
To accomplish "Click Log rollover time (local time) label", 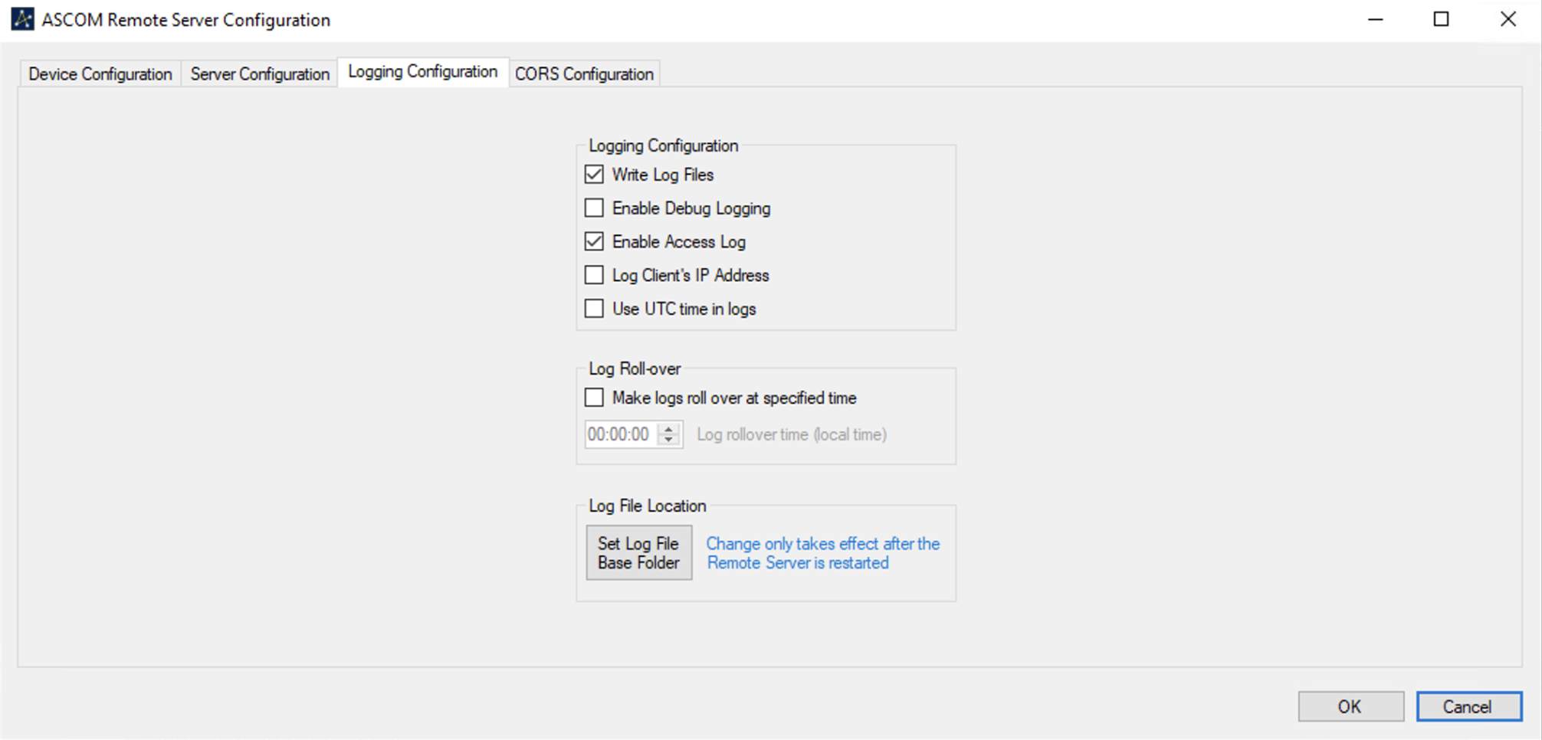I will point(792,434).
